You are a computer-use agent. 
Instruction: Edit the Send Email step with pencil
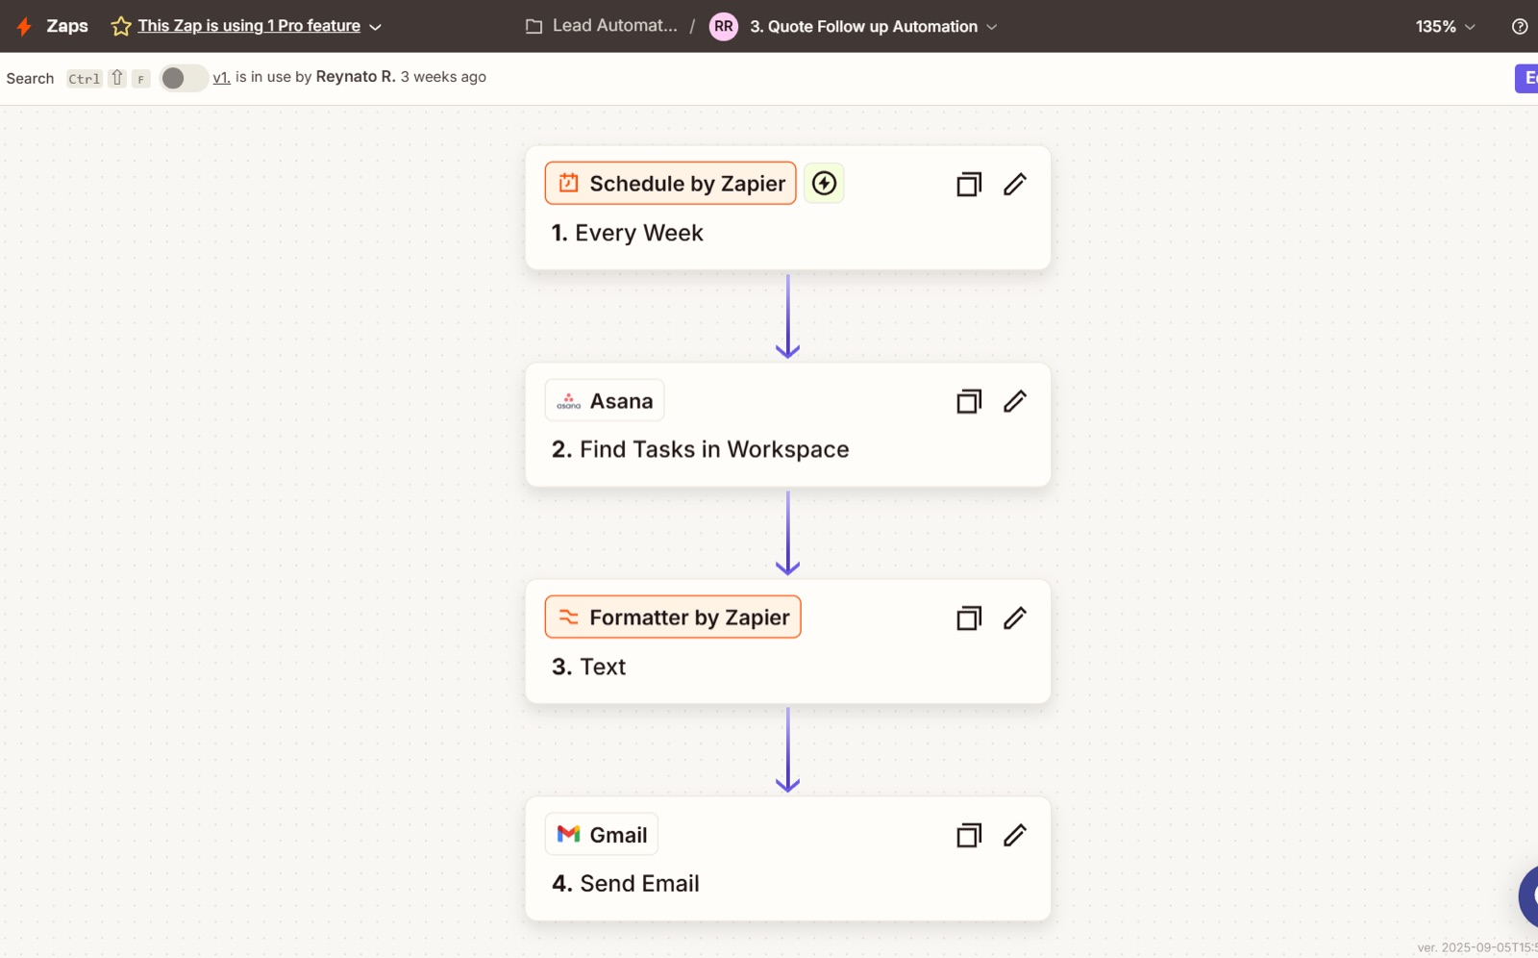(x=1015, y=835)
